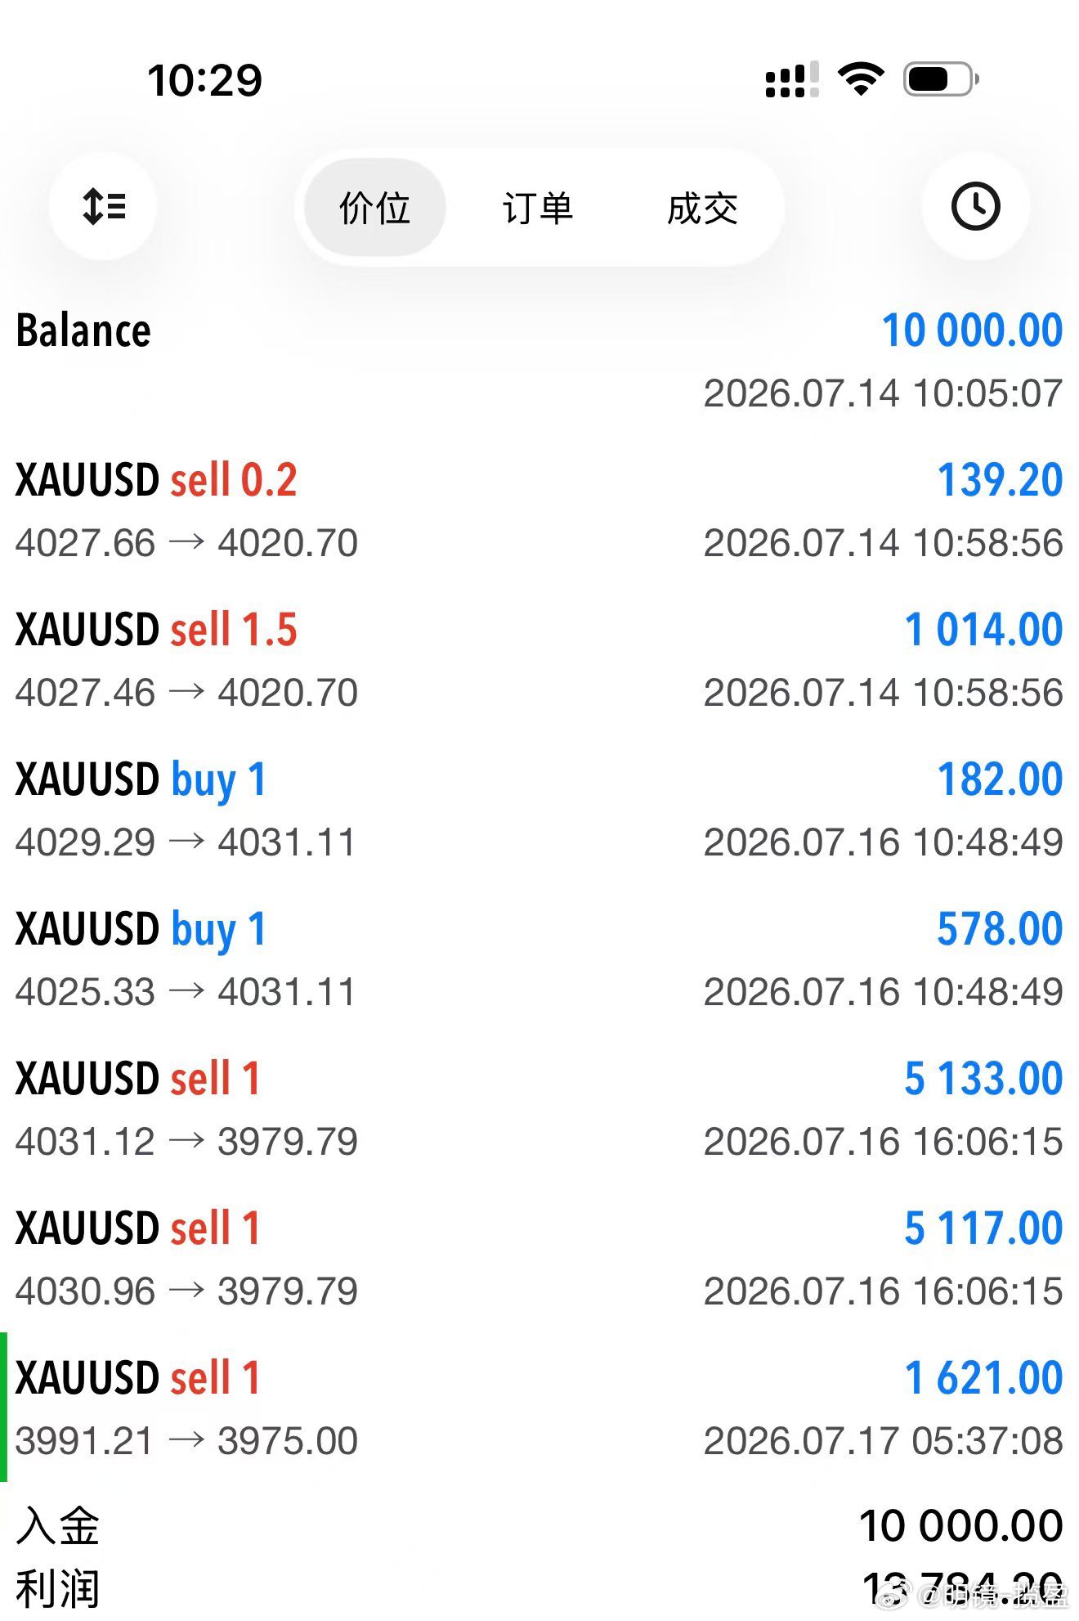Tap the 1 621.00 profit value
The image size is (1079, 1621).
[x=983, y=1378]
